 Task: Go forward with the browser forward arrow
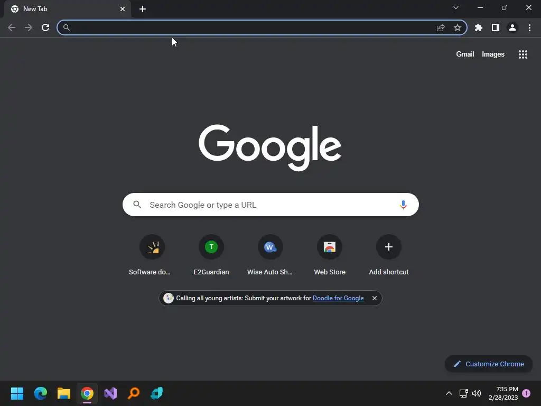coord(29,27)
